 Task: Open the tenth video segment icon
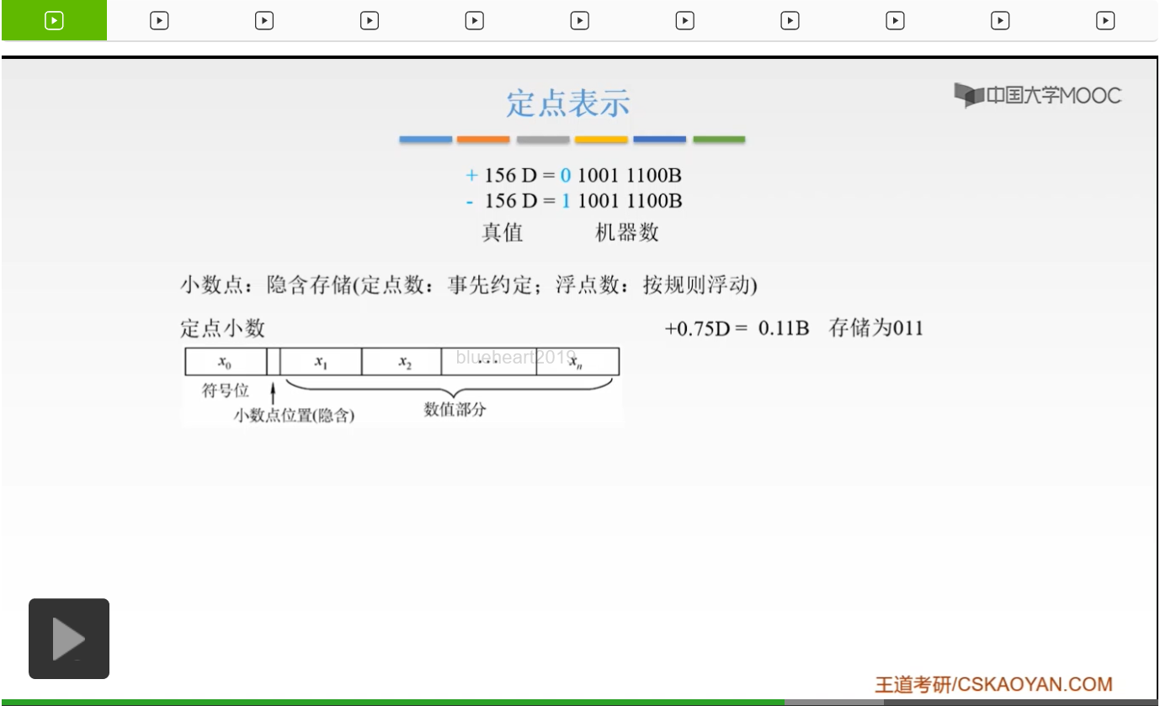[x=1000, y=20]
